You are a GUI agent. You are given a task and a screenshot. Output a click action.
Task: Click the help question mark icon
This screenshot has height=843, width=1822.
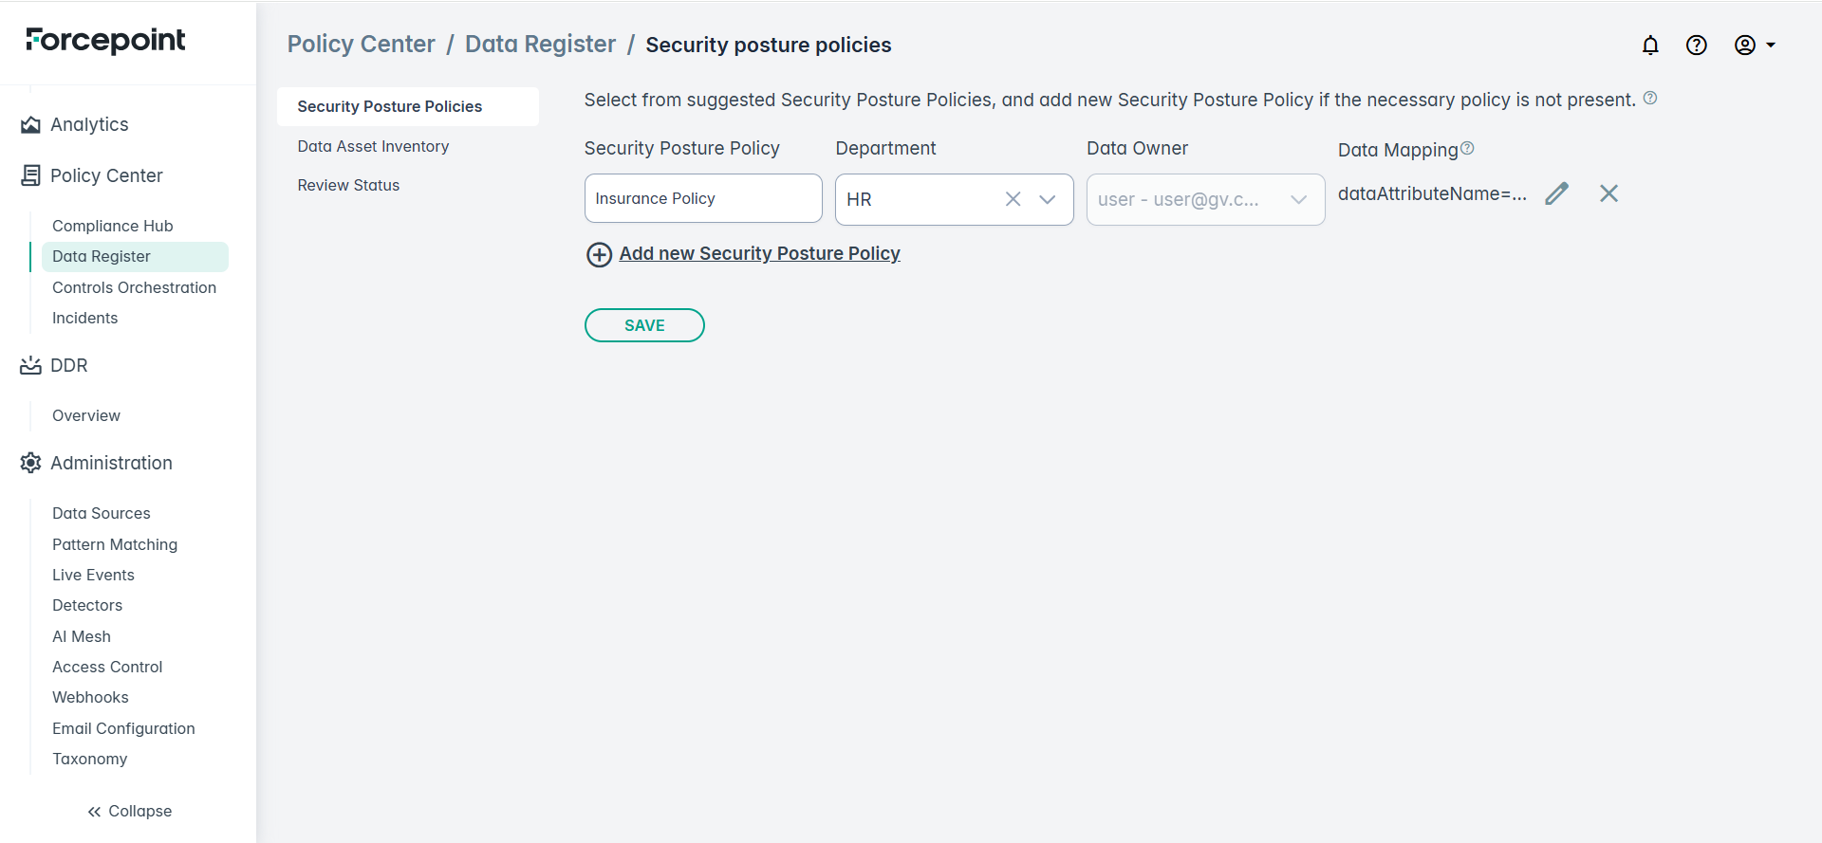coord(1696,46)
